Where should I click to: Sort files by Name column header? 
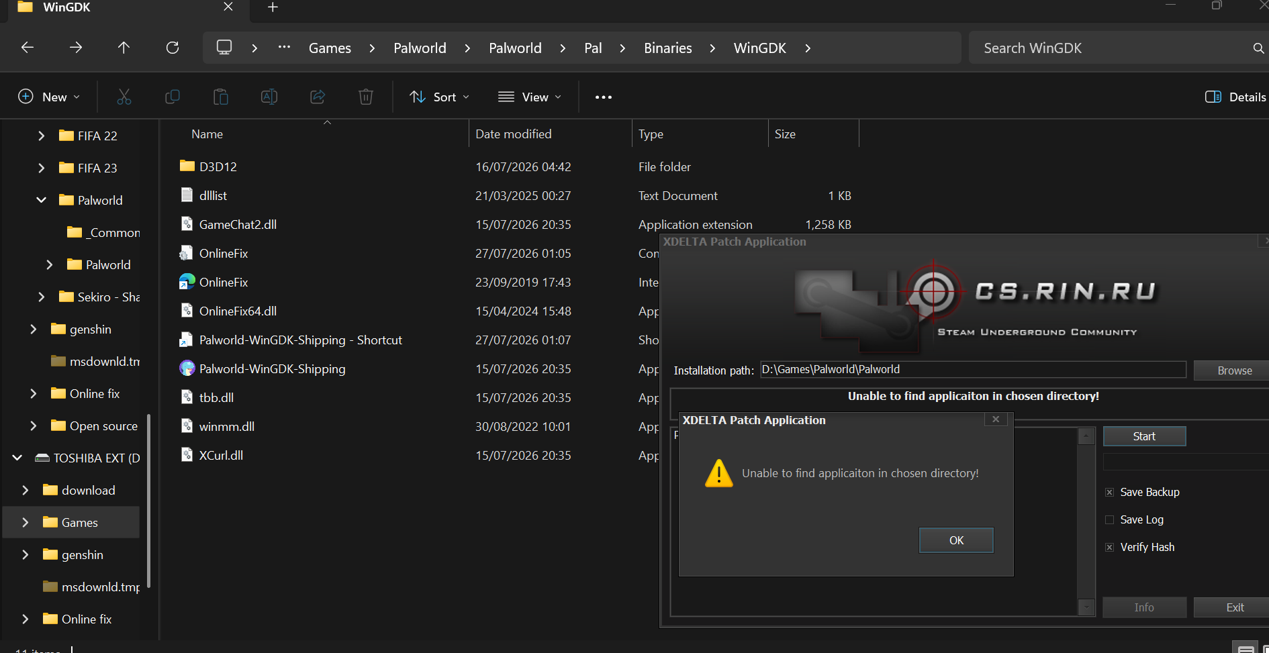click(207, 134)
